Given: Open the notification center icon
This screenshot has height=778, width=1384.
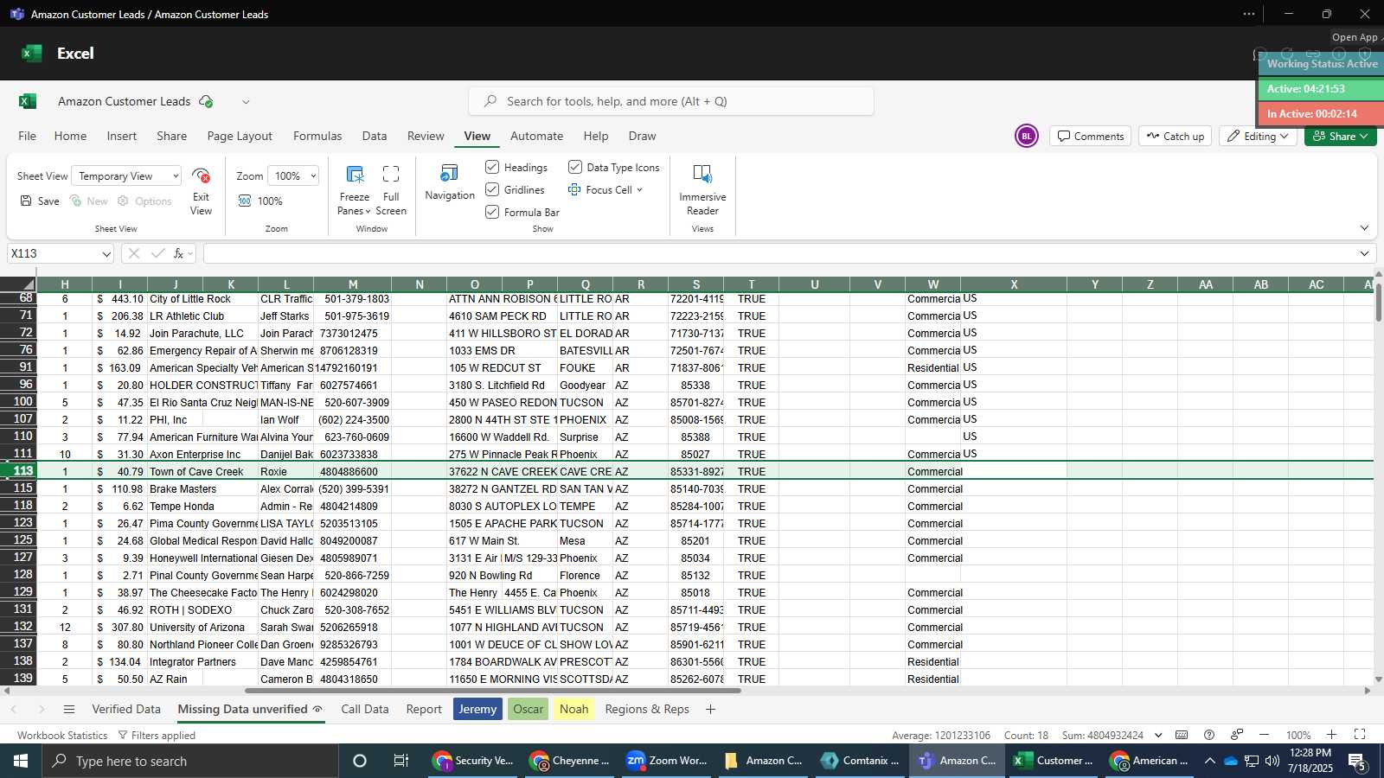Looking at the screenshot, I should tap(1357, 761).
